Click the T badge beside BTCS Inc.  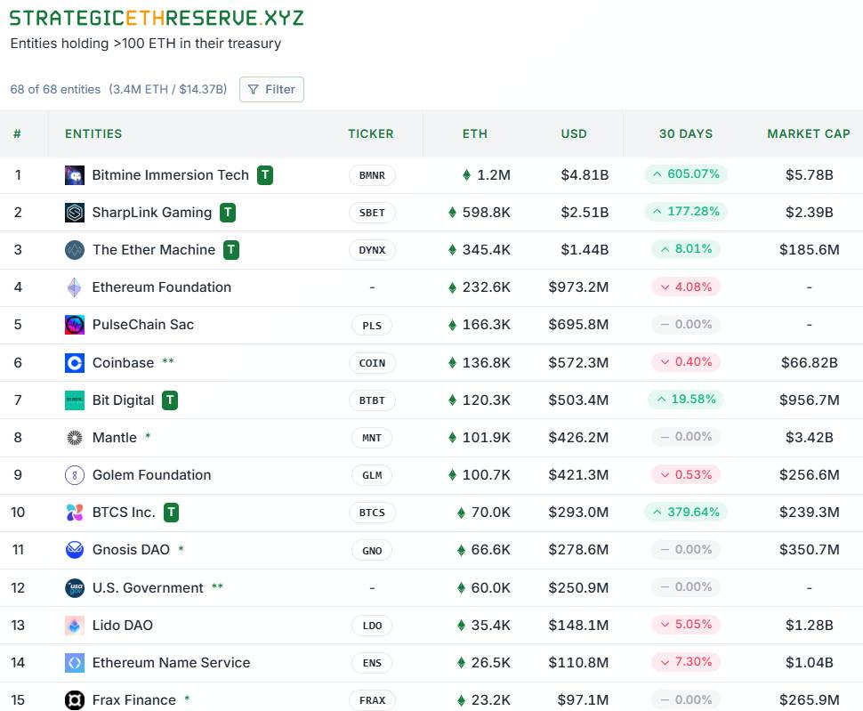point(171,513)
